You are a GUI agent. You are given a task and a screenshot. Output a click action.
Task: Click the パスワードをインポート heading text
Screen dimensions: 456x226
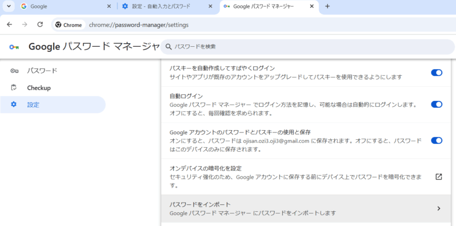[200, 204]
